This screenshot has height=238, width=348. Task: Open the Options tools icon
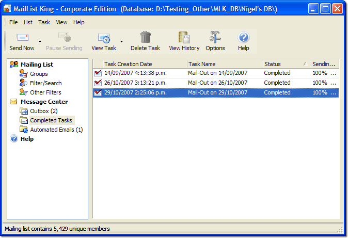click(x=215, y=37)
